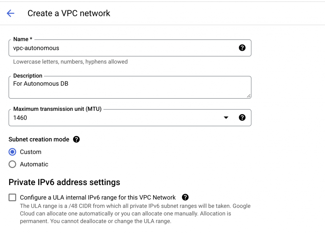Click the Lowercase letters hint text
Image resolution: width=325 pixels, height=233 pixels.
(x=70, y=62)
